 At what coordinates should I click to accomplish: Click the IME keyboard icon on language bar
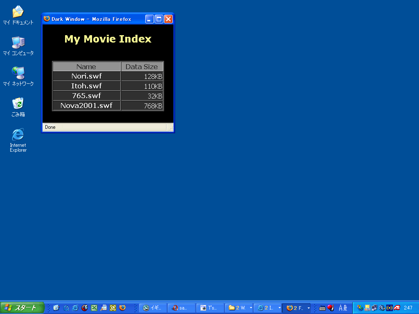click(x=322, y=308)
